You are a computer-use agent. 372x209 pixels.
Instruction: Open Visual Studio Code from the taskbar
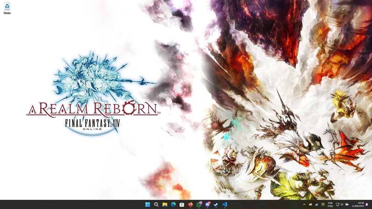(224, 205)
